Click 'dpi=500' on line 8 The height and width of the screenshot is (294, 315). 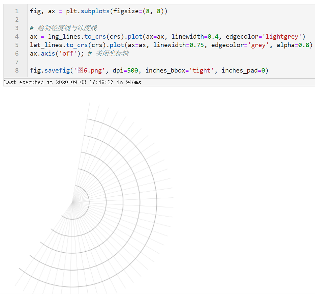coord(125,70)
